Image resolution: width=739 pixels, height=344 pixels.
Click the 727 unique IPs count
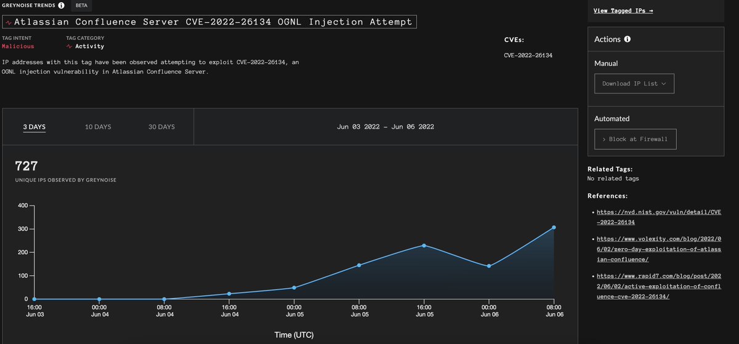coord(26,166)
